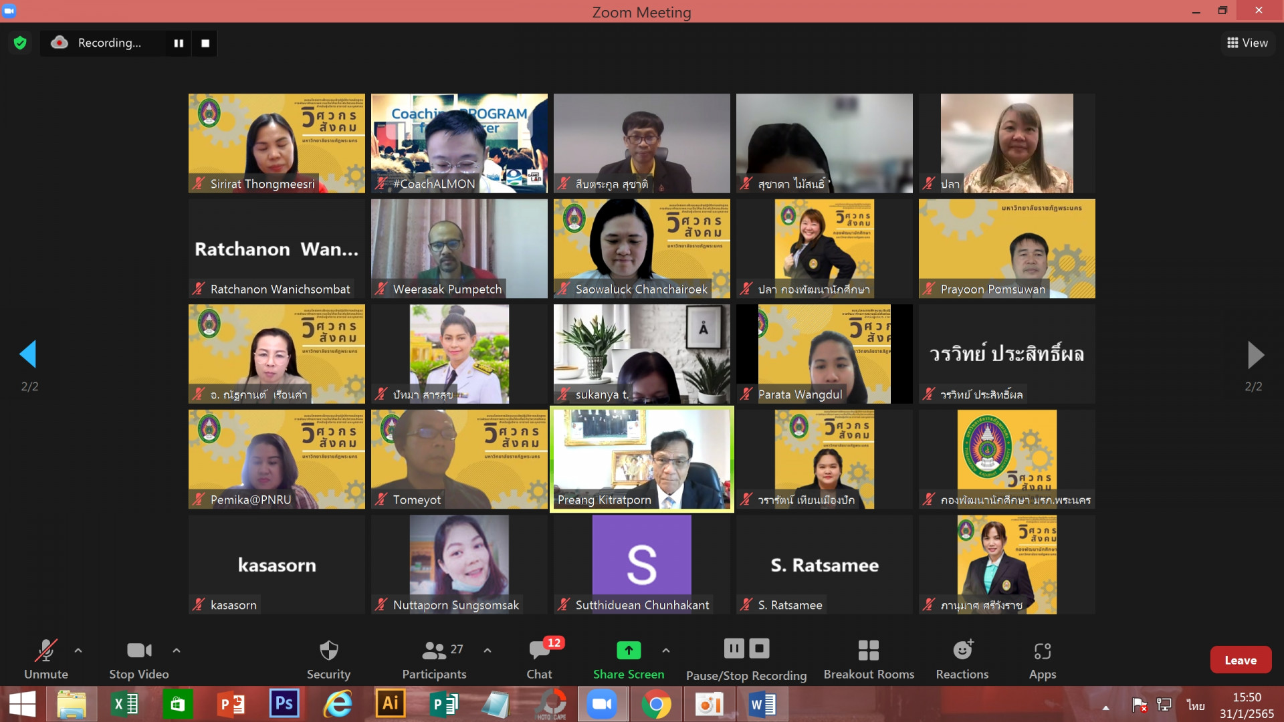Open Excel from taskbar
This screenshot has height=722, width=1284.
(125, 705)
